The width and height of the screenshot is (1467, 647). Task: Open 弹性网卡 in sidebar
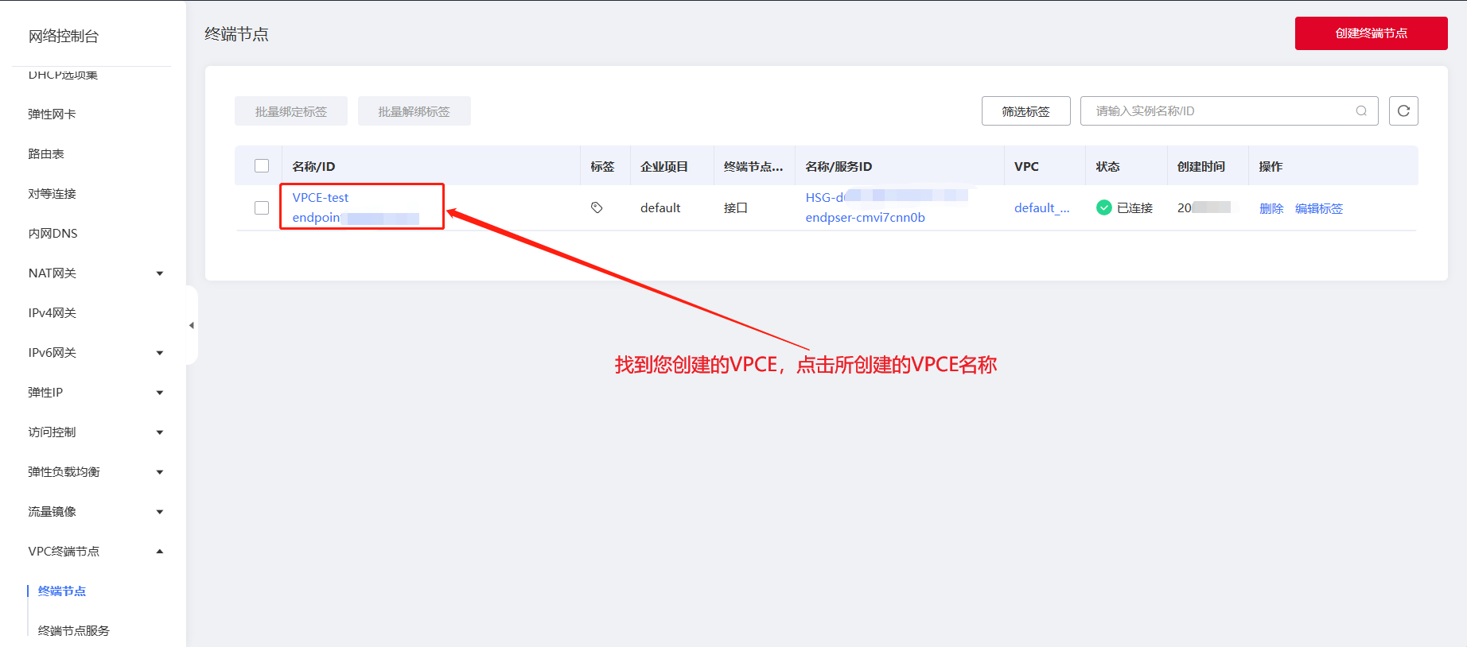pos(53,114)
